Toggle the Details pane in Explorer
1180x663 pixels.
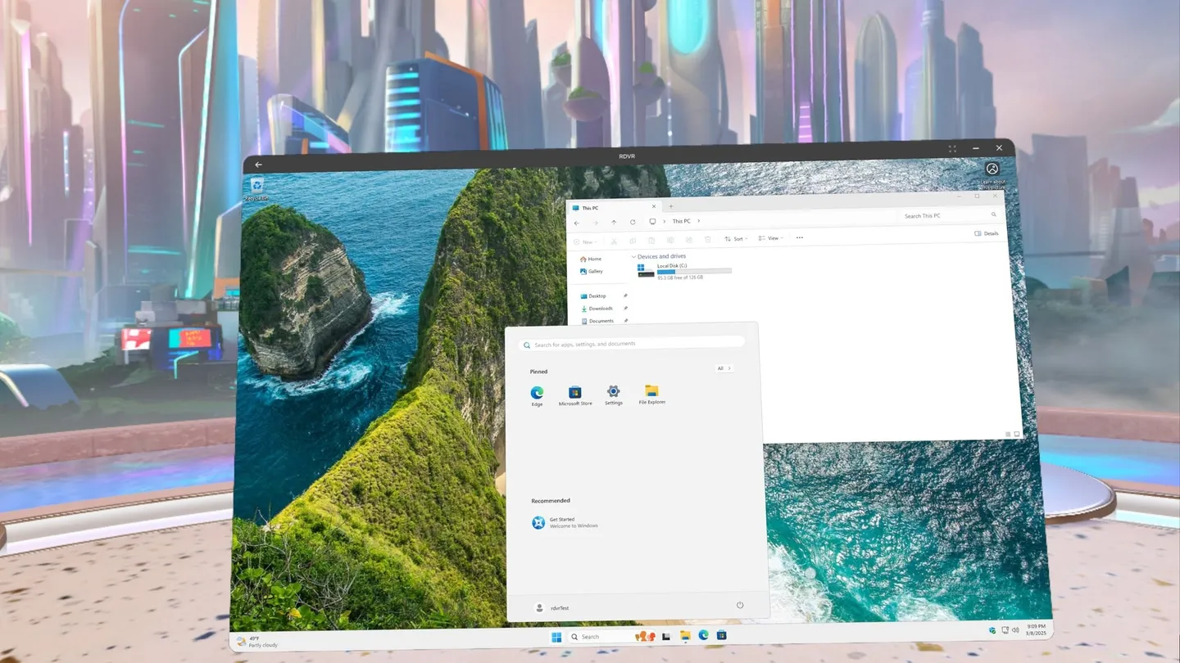(987, 233)
